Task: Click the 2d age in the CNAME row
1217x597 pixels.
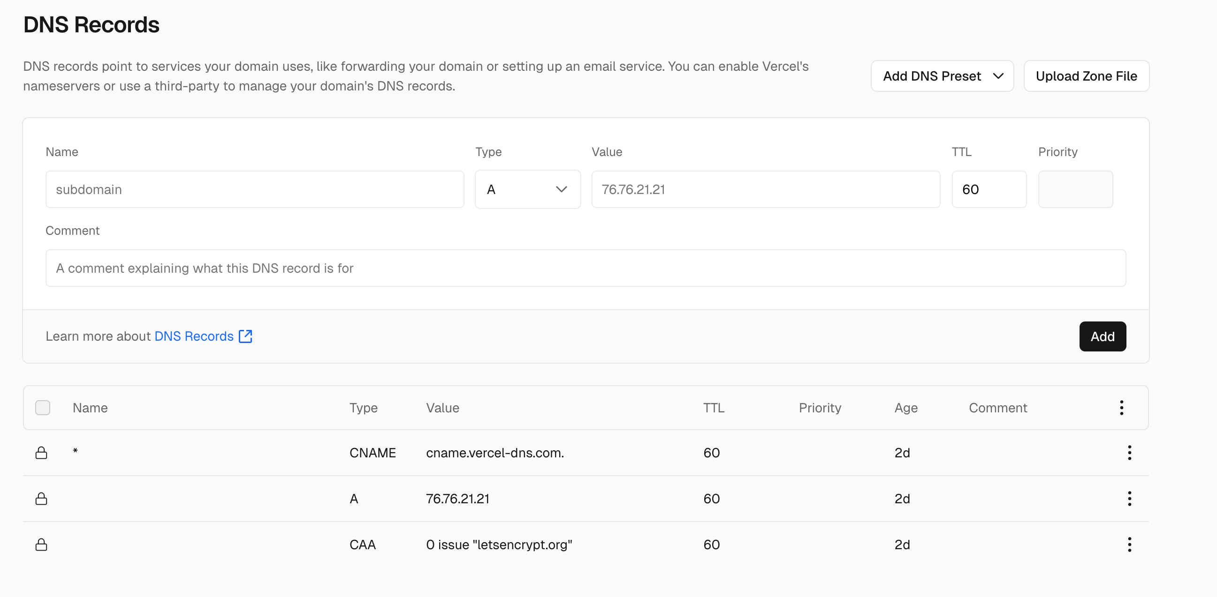Action: point(902,453)
